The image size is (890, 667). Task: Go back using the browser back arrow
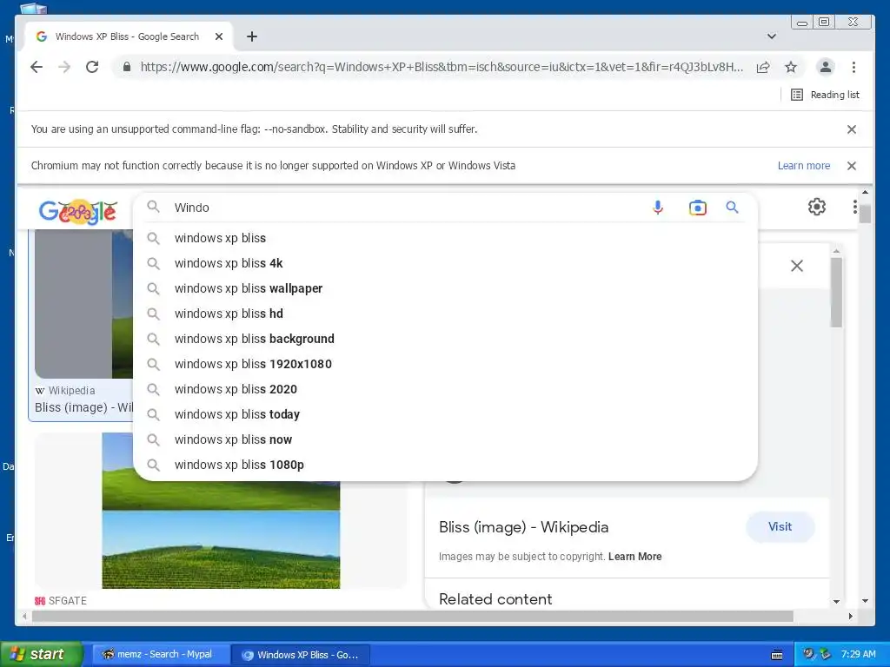(x=37, y=67)
